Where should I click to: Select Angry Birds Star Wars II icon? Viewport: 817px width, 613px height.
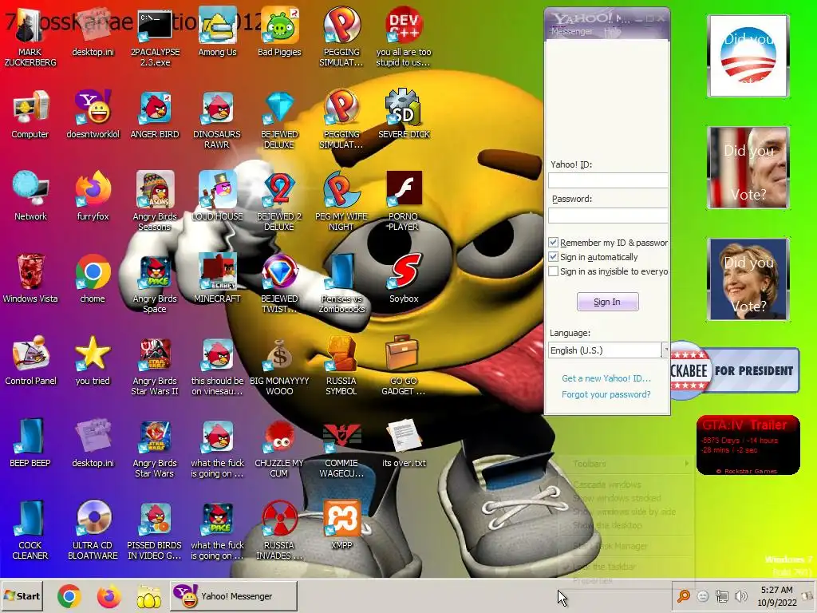tap(155, 366)
